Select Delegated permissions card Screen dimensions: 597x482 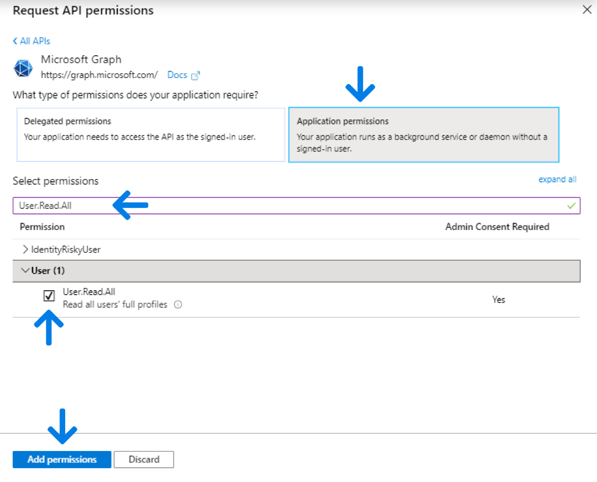[x=151, y=135]
